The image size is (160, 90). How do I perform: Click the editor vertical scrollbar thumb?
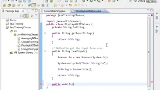tap(149, 52)
